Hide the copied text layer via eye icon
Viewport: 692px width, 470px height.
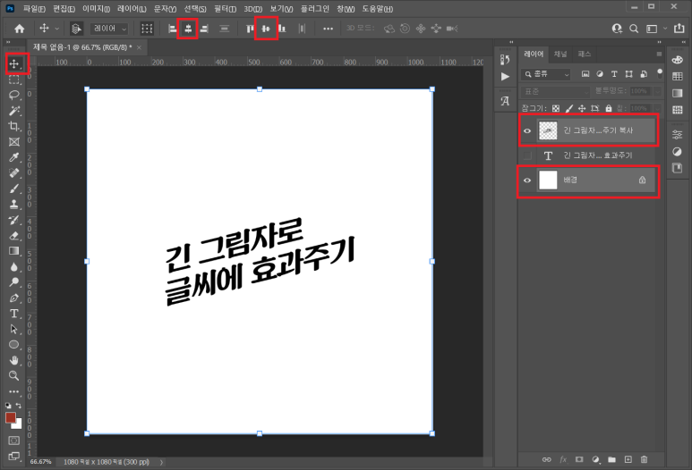click(527, 130)
